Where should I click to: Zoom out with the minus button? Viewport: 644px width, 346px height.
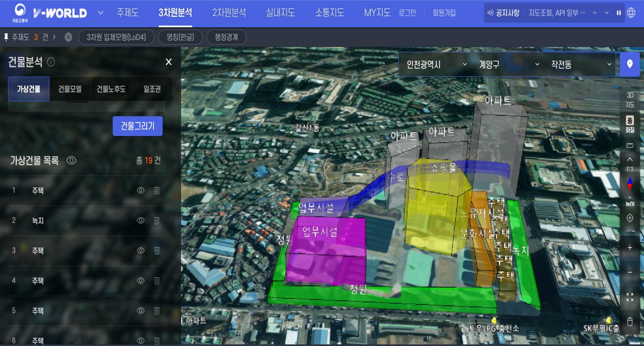630,272
